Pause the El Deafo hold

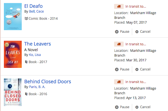(x=122, y=32)
